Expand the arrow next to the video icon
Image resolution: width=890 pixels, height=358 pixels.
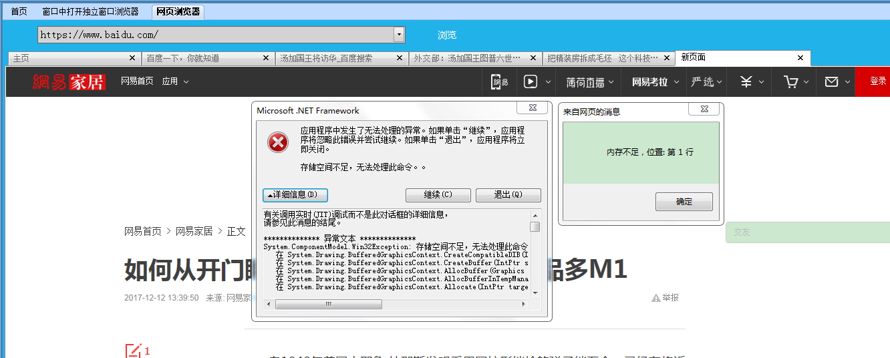coord(549,81)
